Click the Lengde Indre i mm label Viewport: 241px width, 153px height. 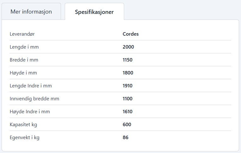[31, 85]
